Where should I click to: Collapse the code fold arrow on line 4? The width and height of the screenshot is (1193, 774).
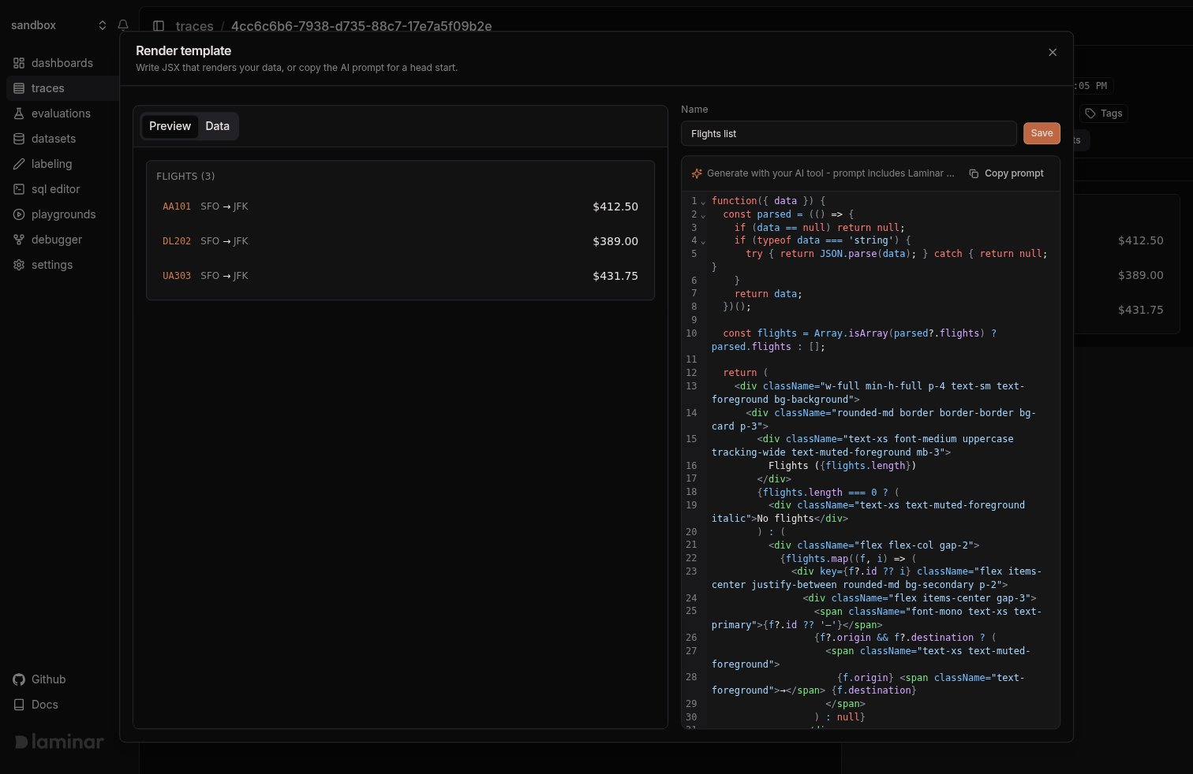click(x=703, y=241)
